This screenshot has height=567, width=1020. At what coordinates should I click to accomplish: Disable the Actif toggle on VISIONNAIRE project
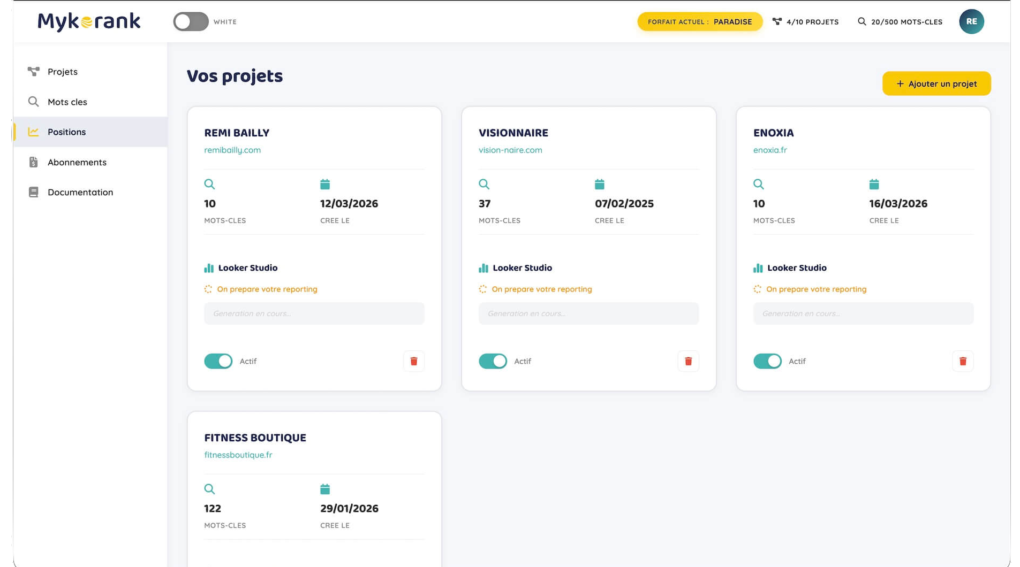point(492,361)
